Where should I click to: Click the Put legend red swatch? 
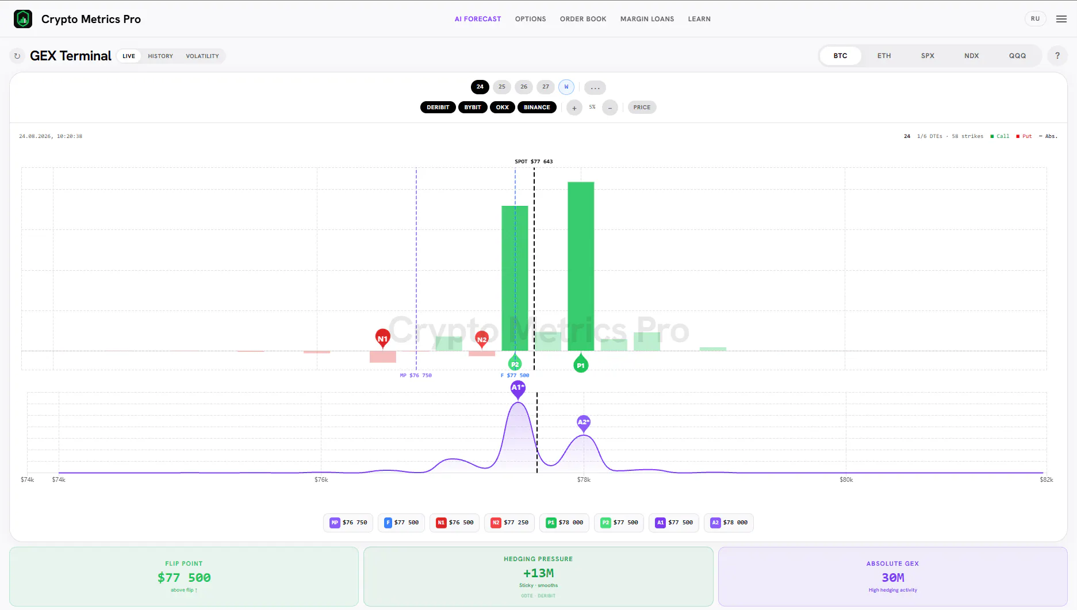tap(1018, 136)
